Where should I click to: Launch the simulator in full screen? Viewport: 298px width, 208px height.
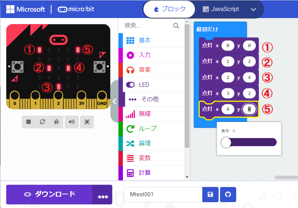pyautogui.click(x=87, y=122)
